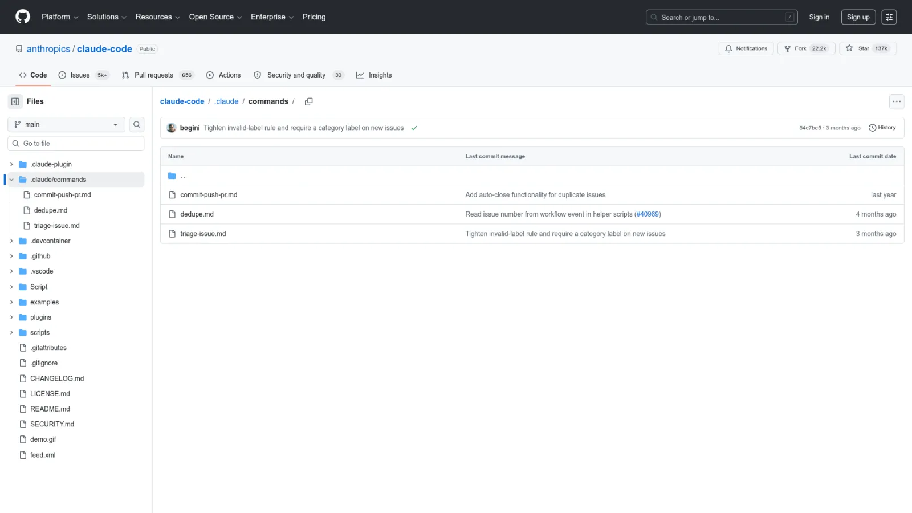Viewport: 912px width, 513px height.
Task: Click the Sign up button
Action: [858, 17]
